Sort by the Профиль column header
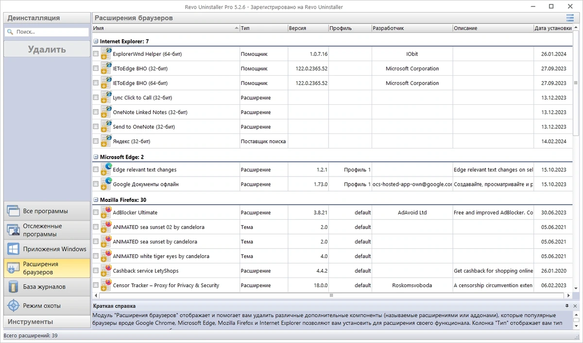 350,28
